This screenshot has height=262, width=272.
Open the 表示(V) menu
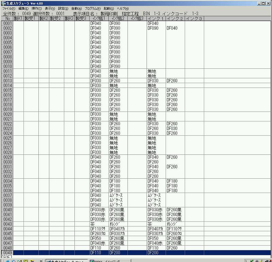point(50,8)
